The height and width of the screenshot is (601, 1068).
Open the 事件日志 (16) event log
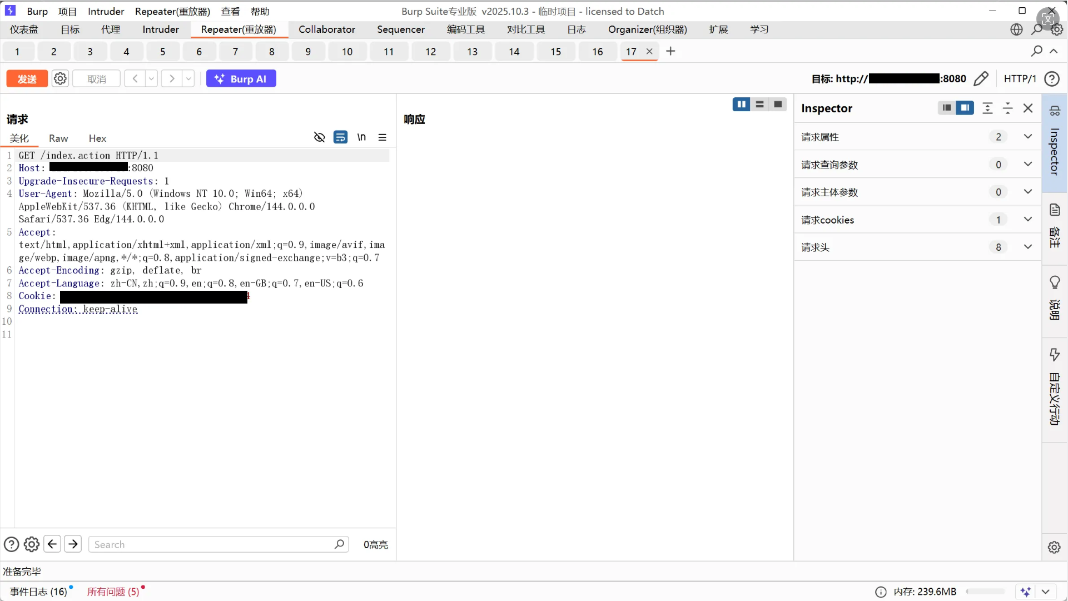pos(38,592)
